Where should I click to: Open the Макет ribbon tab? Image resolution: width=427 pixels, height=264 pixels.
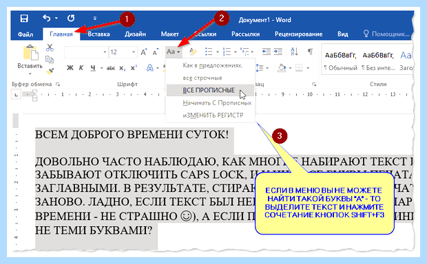click(169, 34)
